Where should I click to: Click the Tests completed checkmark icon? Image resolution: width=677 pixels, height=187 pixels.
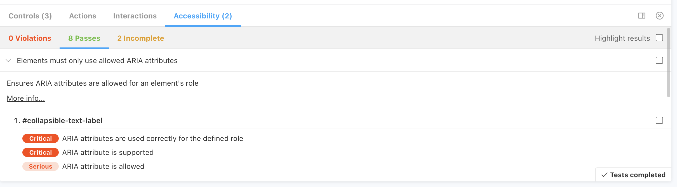[x=604, y=175]
